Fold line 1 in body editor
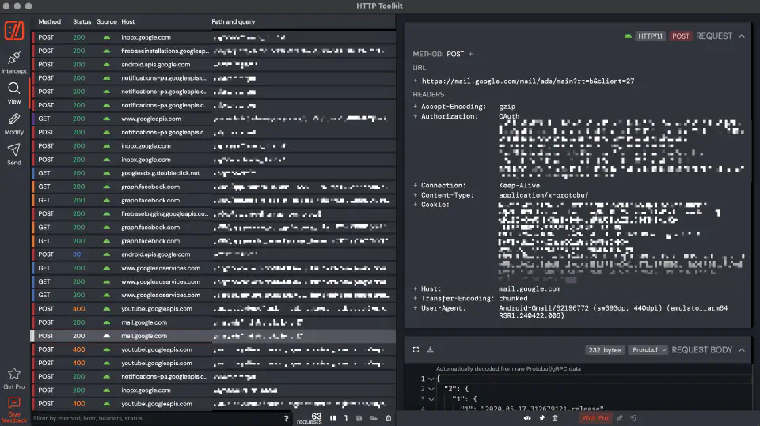This screenshot has width=760, height=426. [431, 379]
